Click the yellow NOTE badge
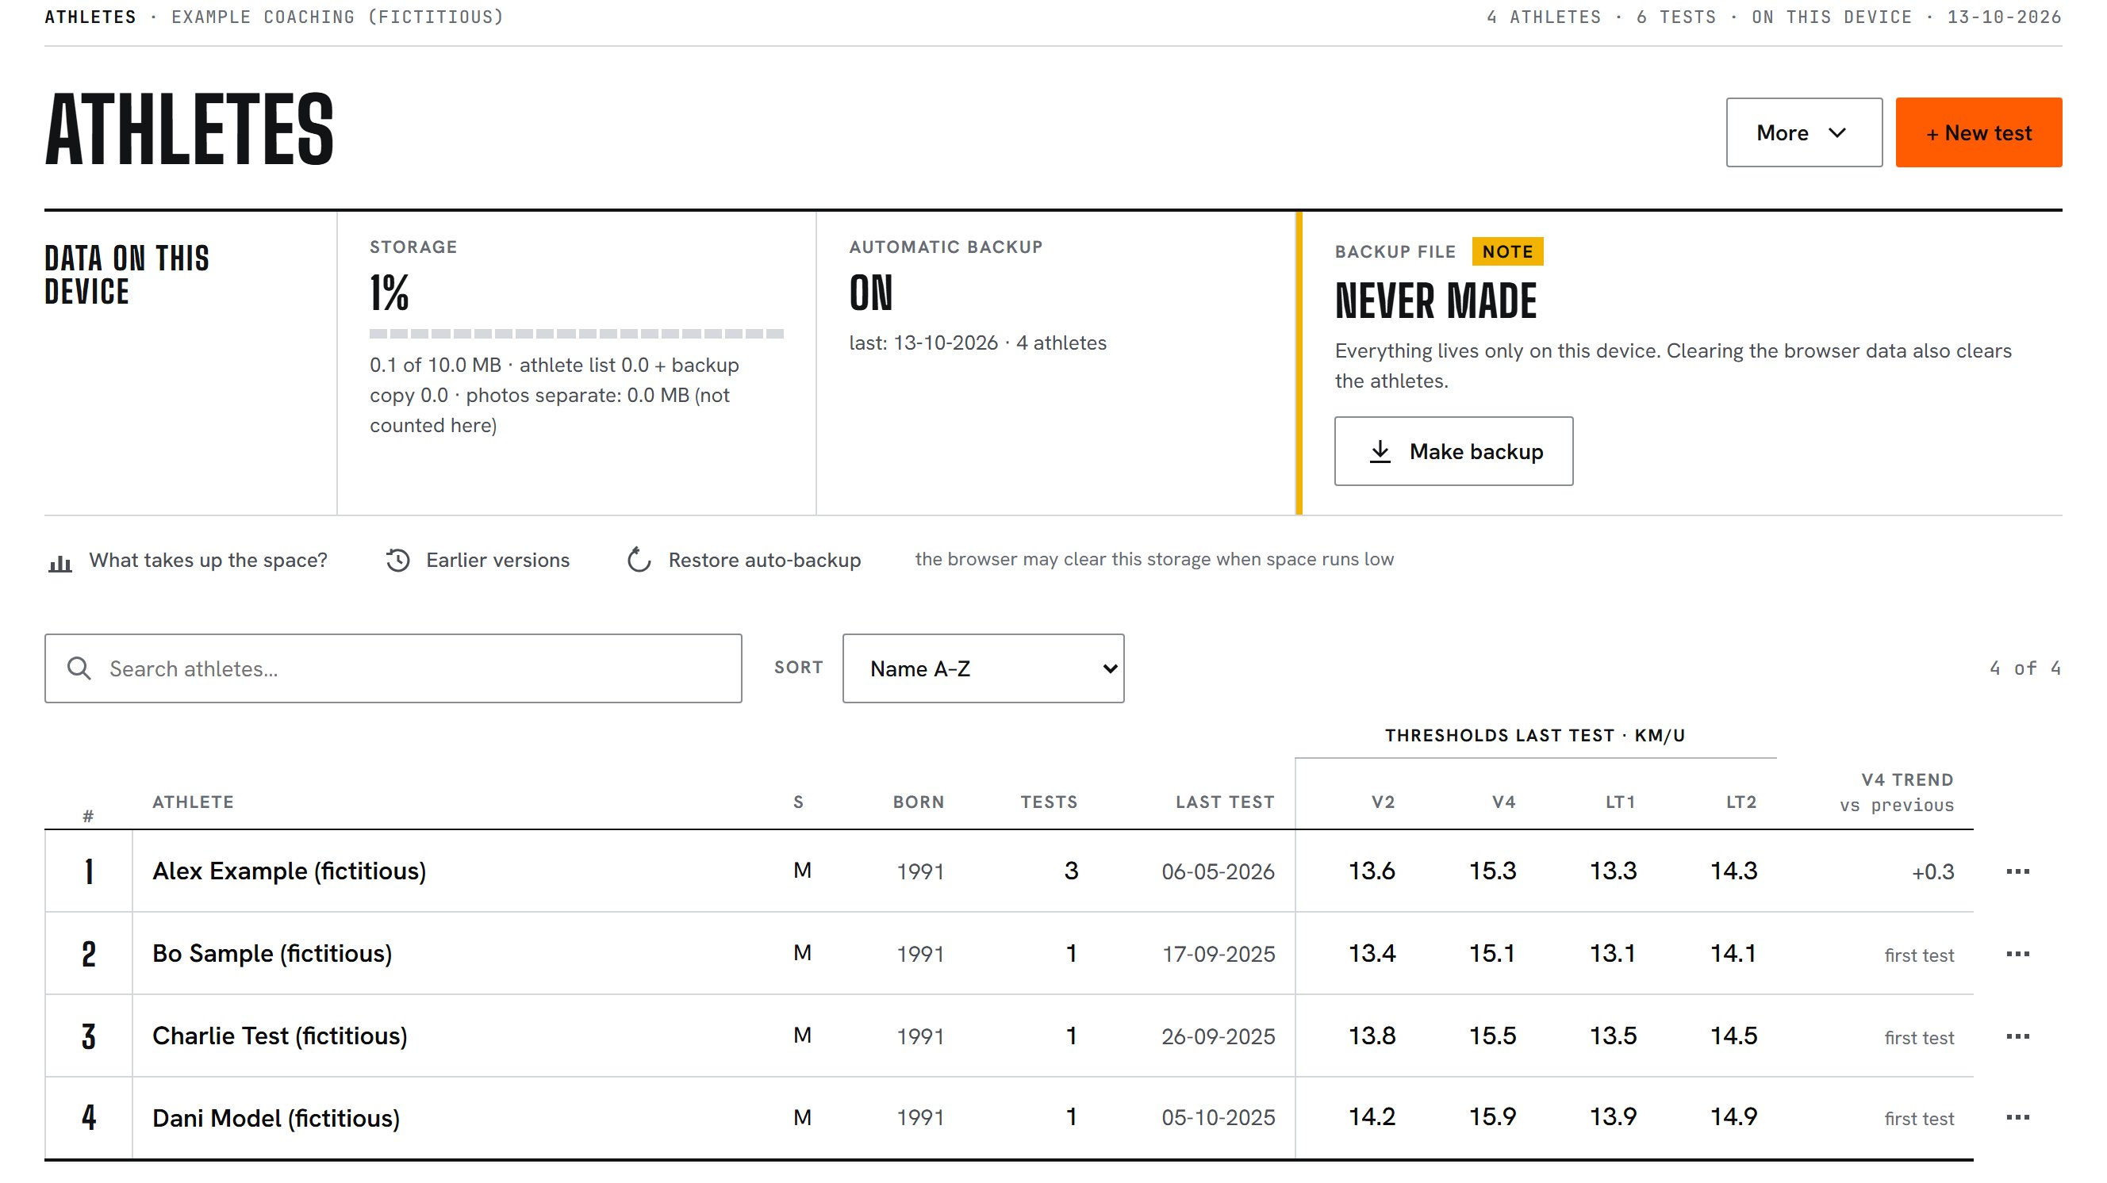Viewport: 2107px width, 1183px height. [1507, 252]
